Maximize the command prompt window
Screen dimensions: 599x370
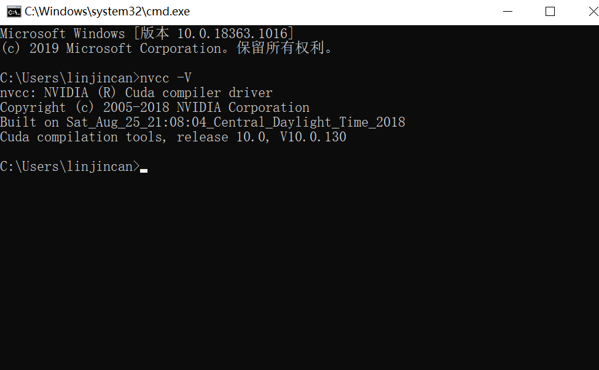(550, 12)
